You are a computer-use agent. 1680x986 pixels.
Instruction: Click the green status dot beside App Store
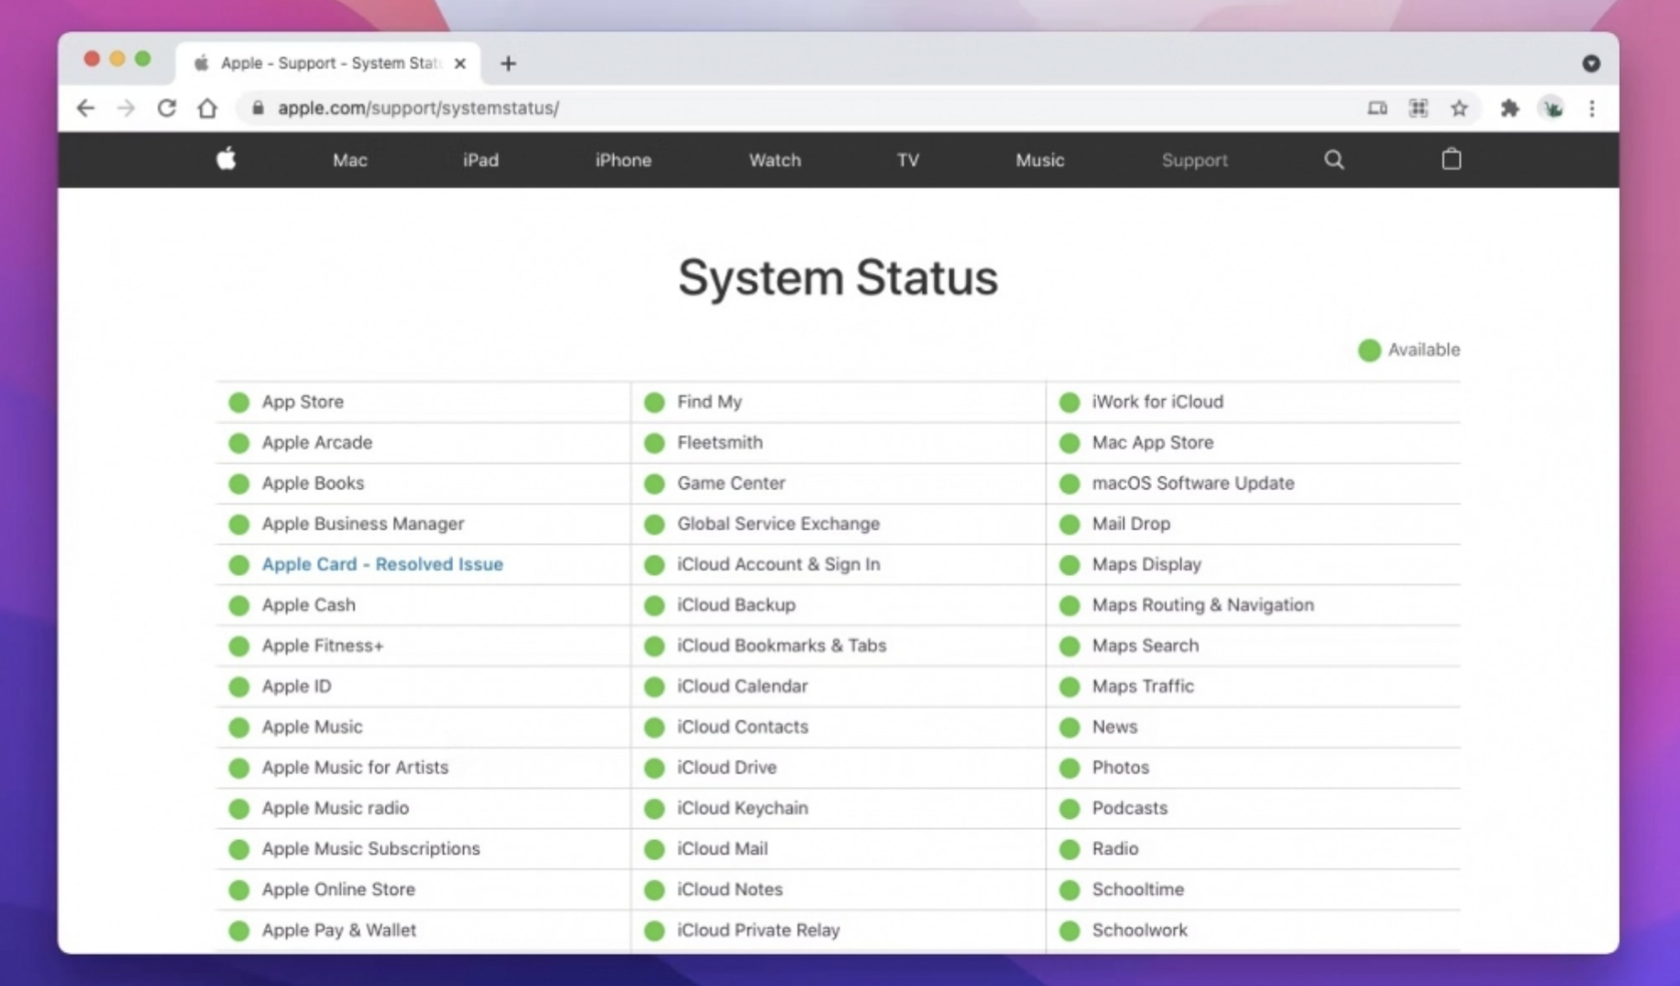(239, 402)
